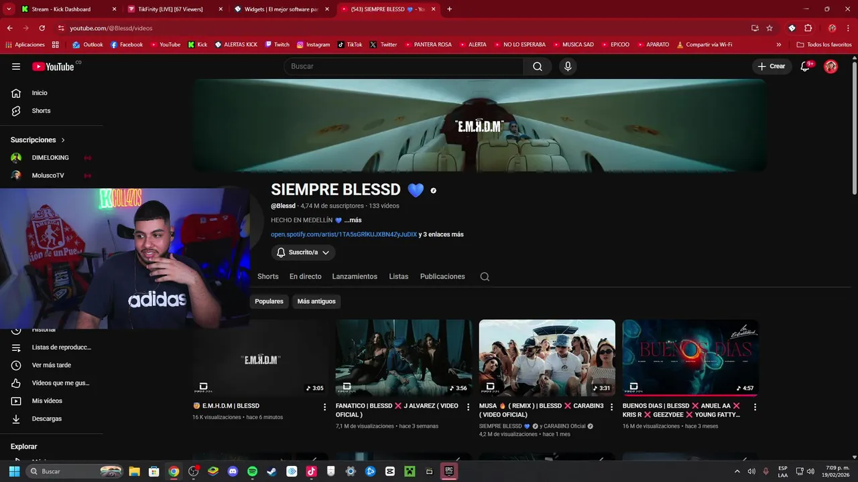
Task: Show hidden system tray icons
Action: tap(737, 471)
